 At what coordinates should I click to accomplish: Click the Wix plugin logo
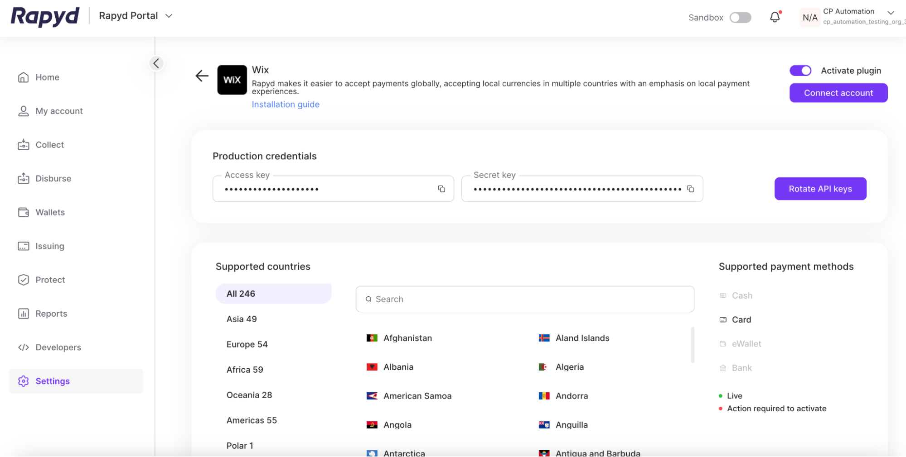pos(232,80)
